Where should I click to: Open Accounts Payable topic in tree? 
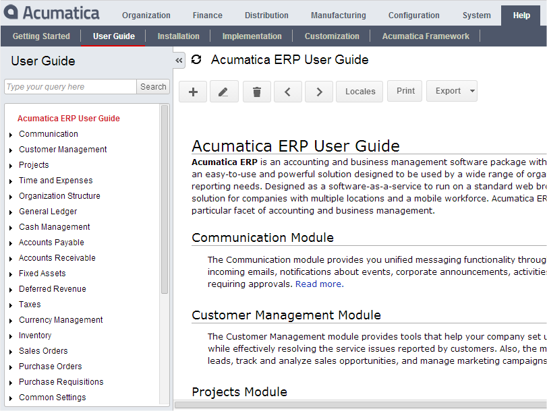(x=51, y=243)
